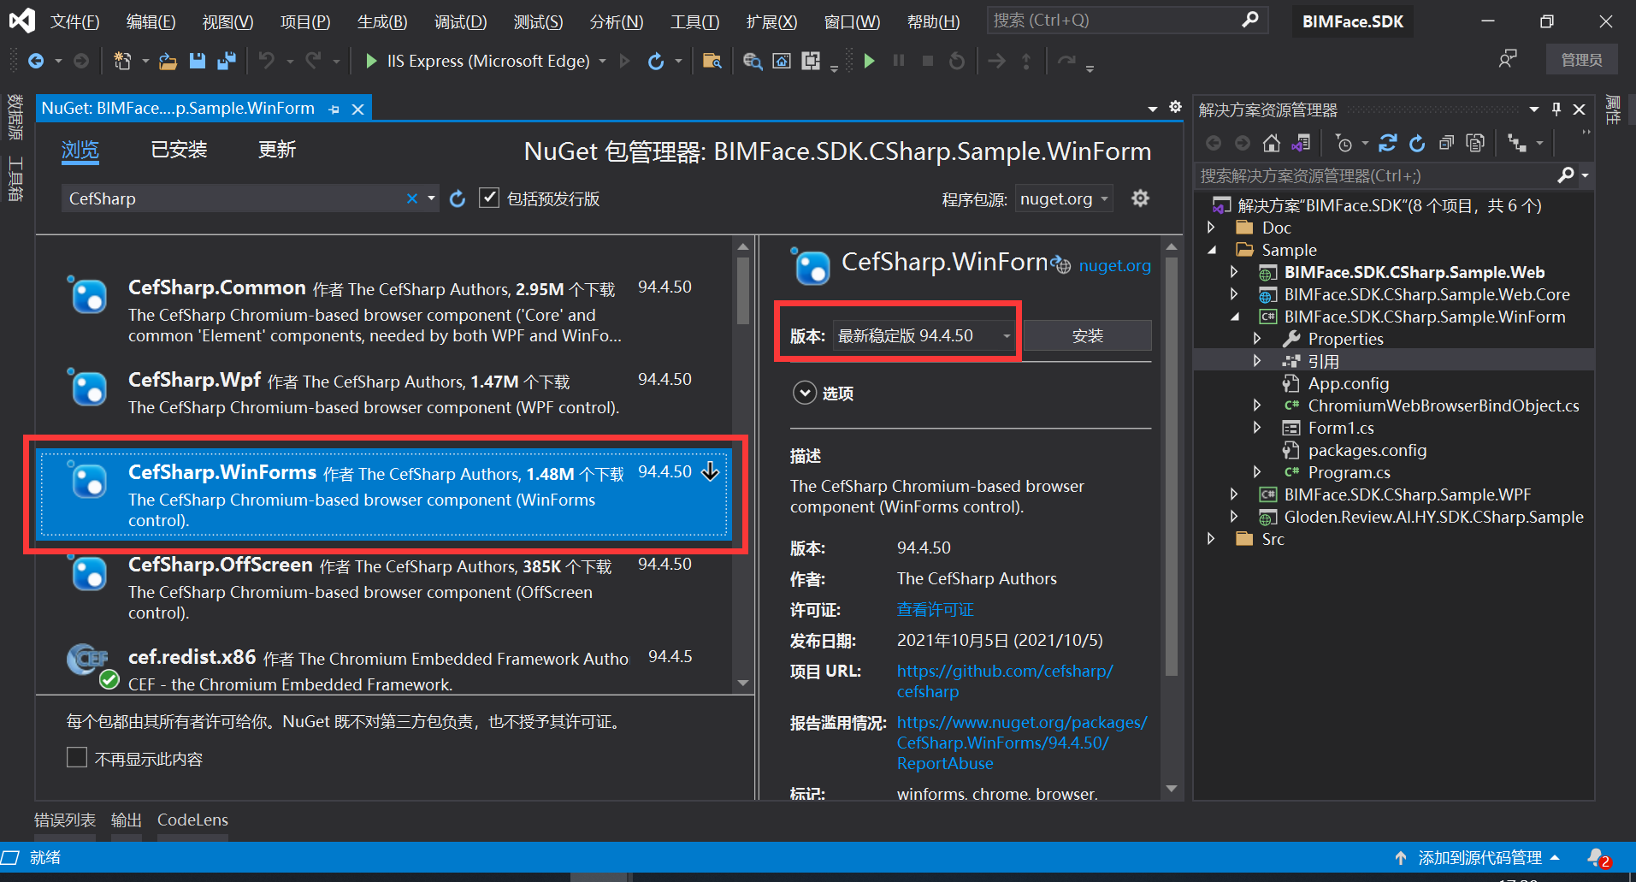Click the browser refresh icon in toolbar

tap(656, 61)
